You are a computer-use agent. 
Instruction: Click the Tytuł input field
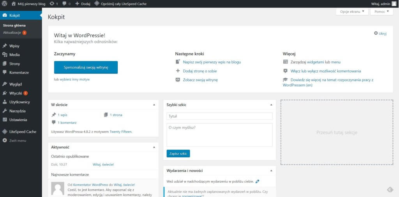click(x=219, y=116)
